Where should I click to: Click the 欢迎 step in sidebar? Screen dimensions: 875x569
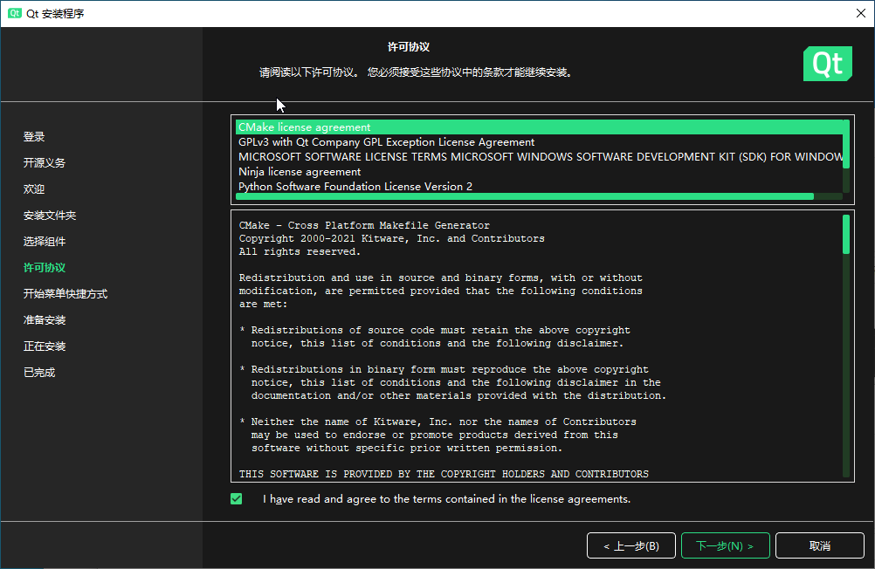(34, 189)
